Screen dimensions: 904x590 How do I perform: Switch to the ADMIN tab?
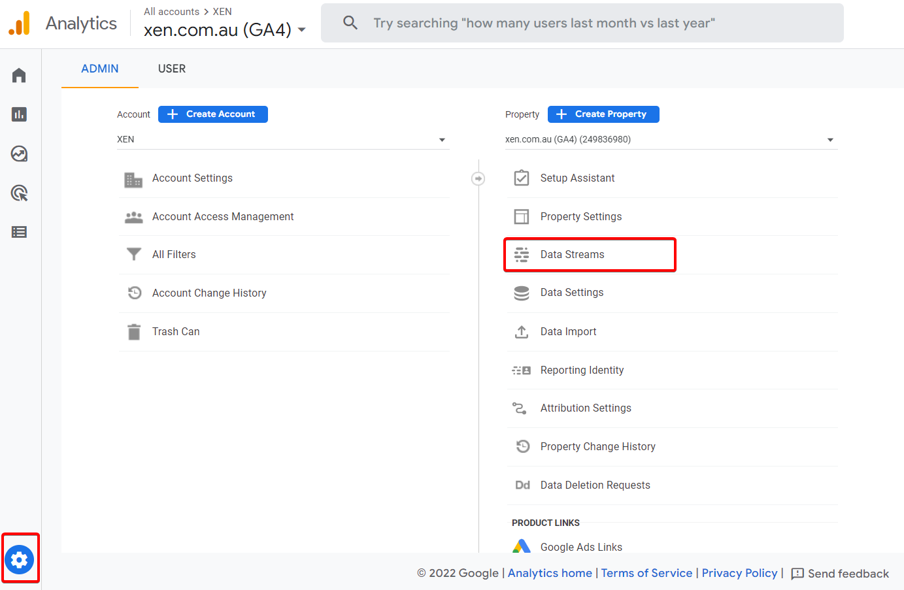(x=100, y=69)
